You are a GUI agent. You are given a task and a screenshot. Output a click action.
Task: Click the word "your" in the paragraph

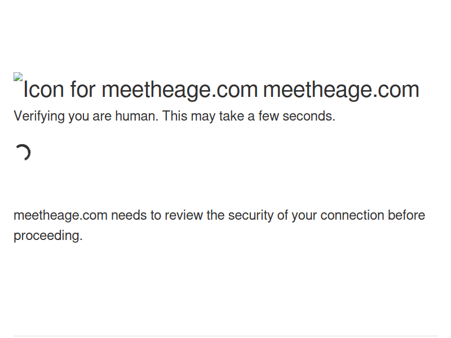tap(304, 215)
